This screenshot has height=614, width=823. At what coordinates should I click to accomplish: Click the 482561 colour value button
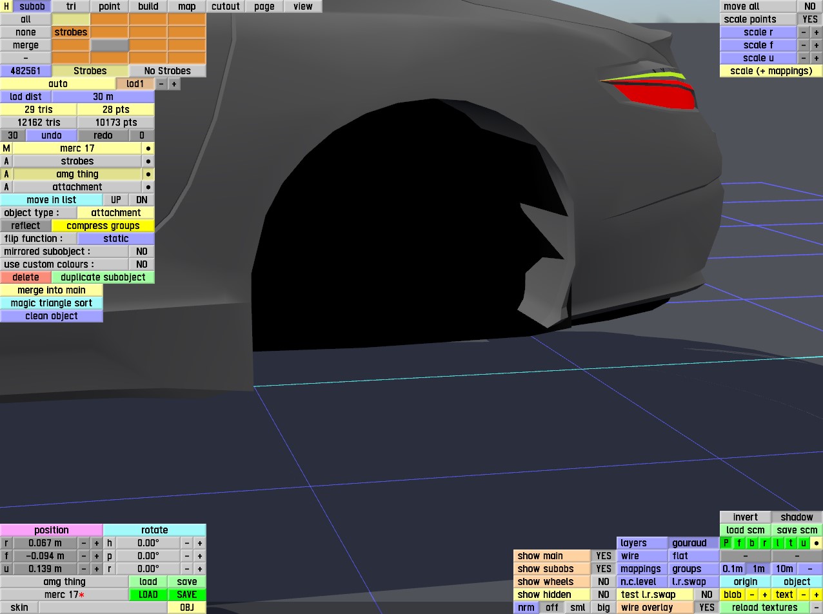click(26, 71)
